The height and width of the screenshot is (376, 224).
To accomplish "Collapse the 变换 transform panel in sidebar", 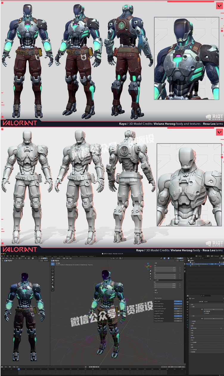I will (155, 263).
